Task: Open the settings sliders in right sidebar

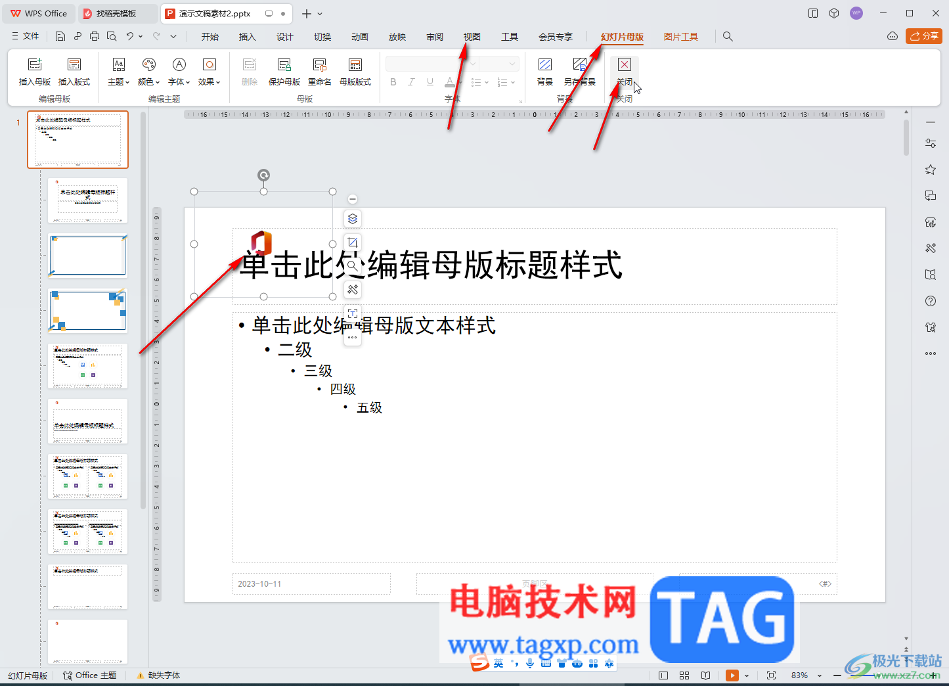Action: 931,143
